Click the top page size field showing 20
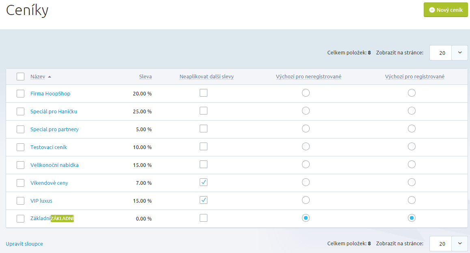The height and width of the screenshot is (253, 470). pos(441,53)
